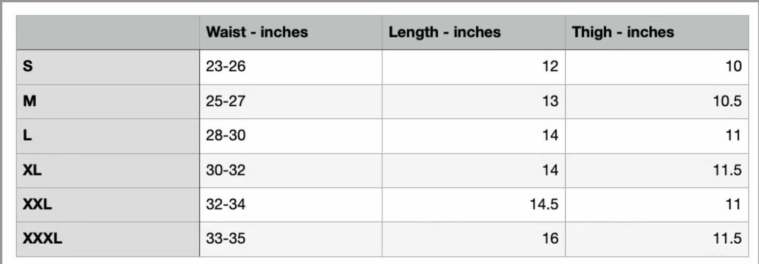
Task: Click the Waist - inches column header
Action: 257,32
